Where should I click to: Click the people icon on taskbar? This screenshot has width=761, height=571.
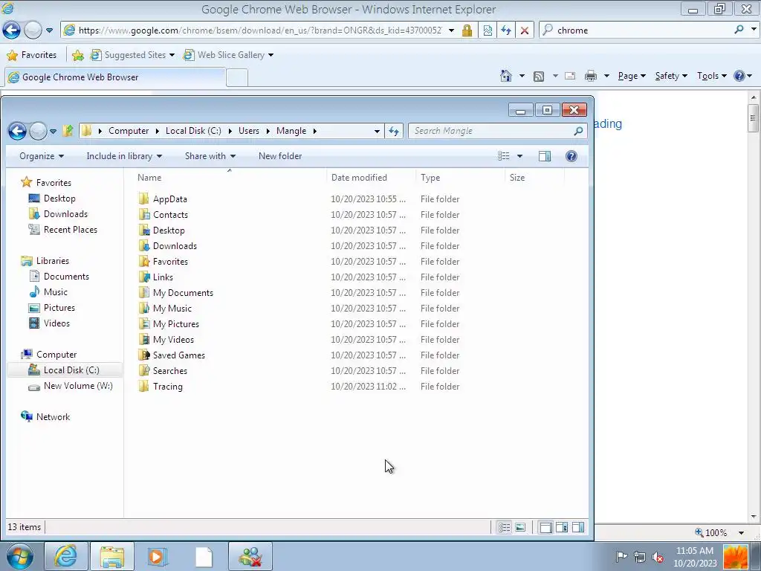[x=250, y=556]
